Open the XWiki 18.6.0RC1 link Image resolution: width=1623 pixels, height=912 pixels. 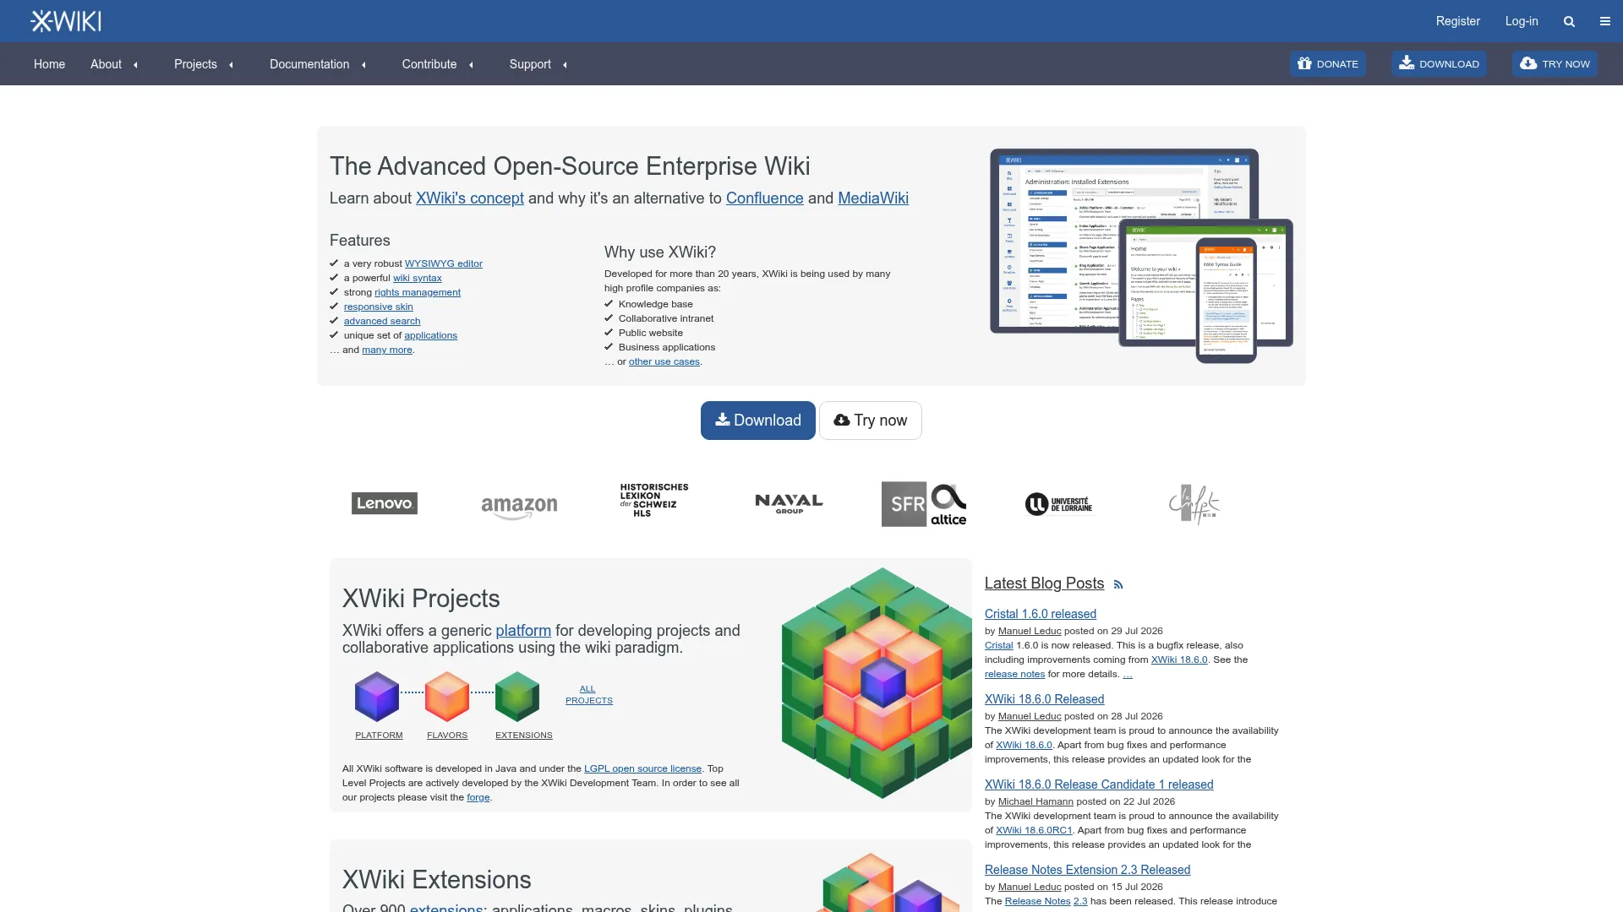point(1034,830)
